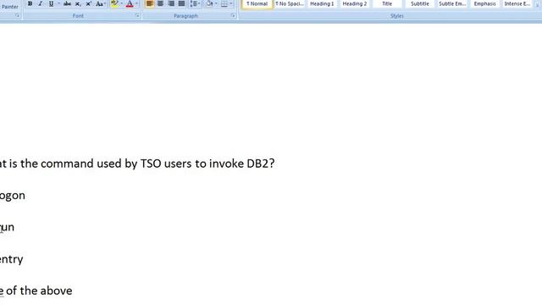Screen dimensions: 542x305
Task: Click the answer option ending 'ogon'
Action: pyautogui.click(x=13, y=196)
